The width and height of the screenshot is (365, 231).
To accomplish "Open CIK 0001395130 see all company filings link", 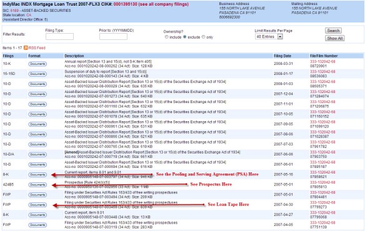I will [x=151, y=4].
